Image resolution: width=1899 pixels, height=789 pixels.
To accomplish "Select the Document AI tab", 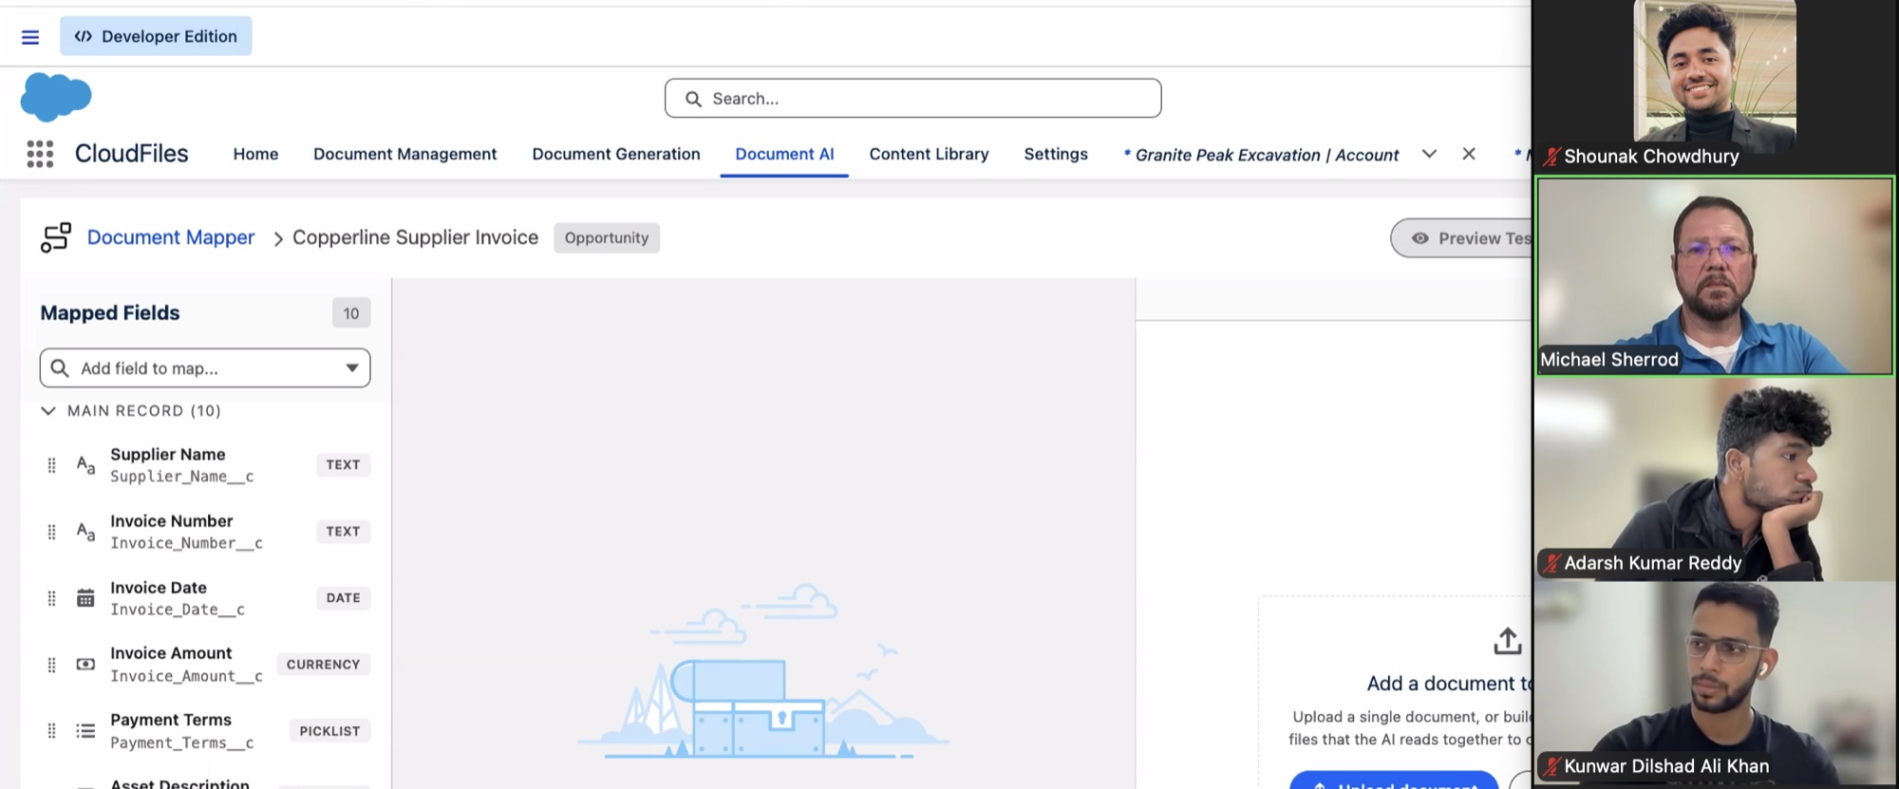I will click(784, 154).
